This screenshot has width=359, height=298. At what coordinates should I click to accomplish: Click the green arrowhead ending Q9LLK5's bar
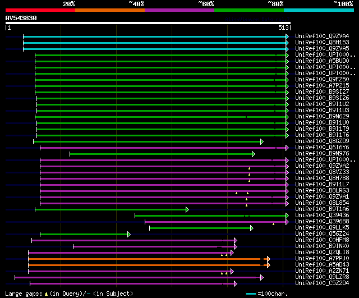252,228
